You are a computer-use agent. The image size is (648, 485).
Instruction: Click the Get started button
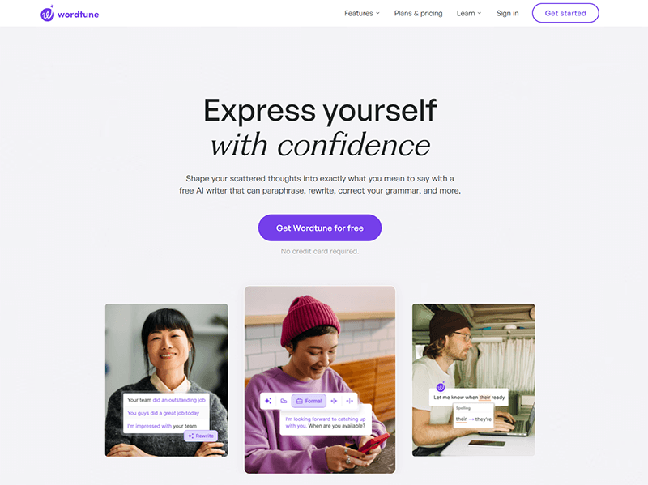(565, 13)
